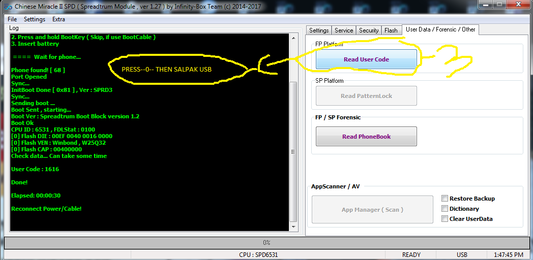Click the minimize window button
This screenshot has height=260, width=533.
tap(485, 5)
